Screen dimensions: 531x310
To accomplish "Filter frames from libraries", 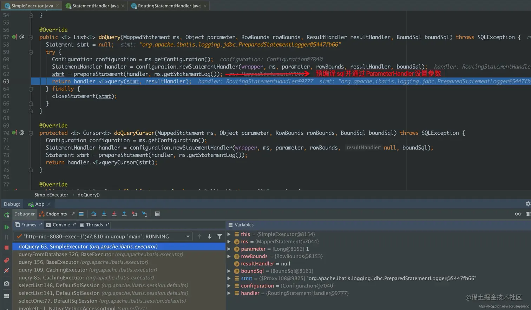I will tap(220, 236).
